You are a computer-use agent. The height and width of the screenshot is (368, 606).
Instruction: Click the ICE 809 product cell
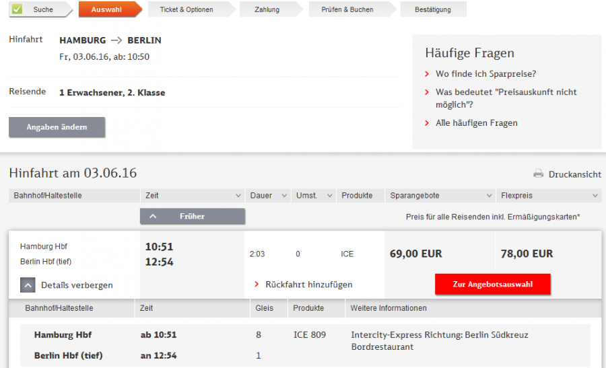[310, 335]
